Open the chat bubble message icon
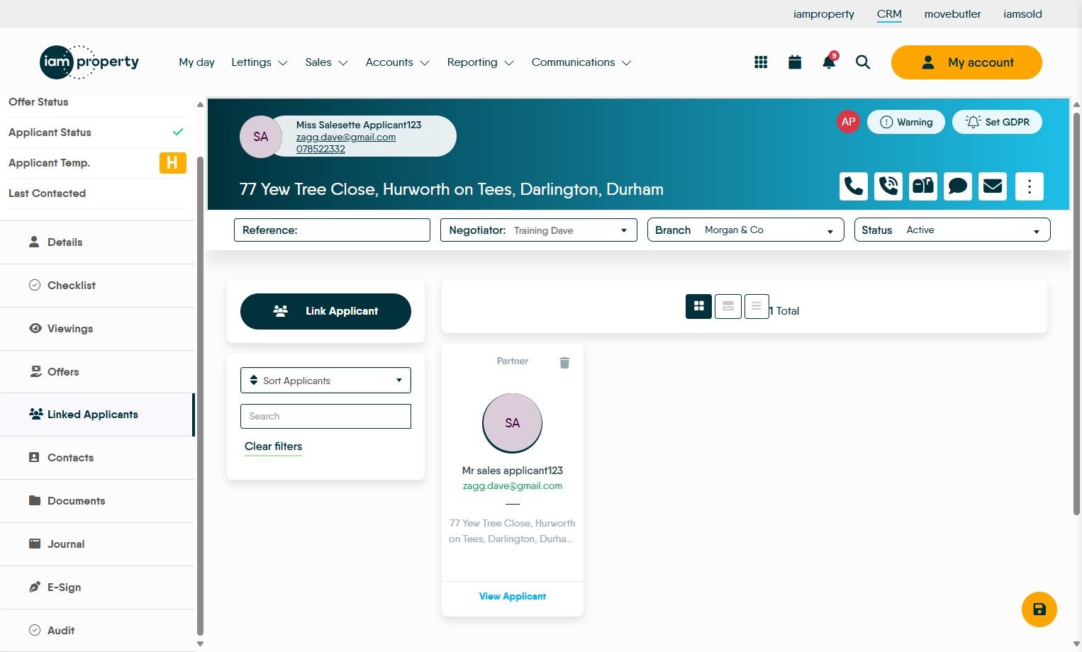This screenshot has width=1082, height=652. (x=958, y=186)
